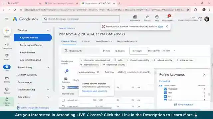Tick the cybersecurity keyword row checkbox
213x119 pixels.
[x=63, y=87]
